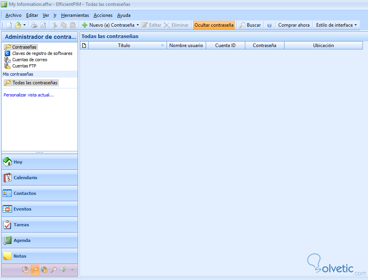Click the print preview icon

(x=44, y=25)
